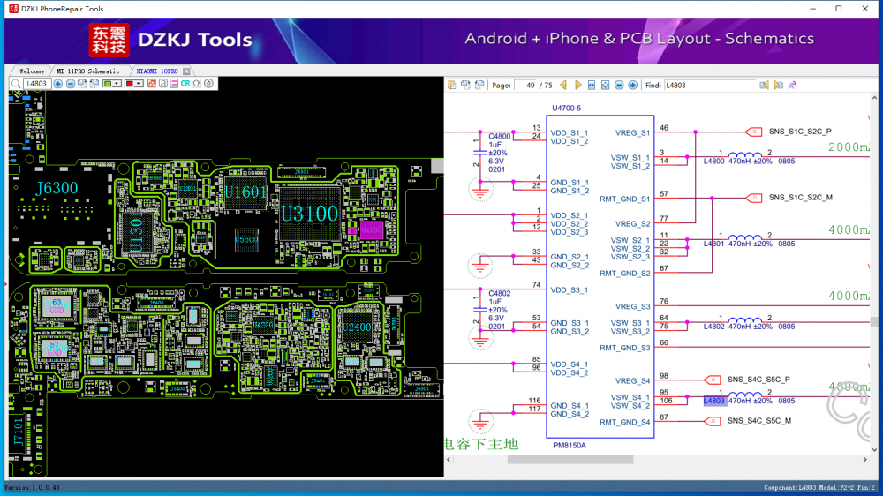Screen dimensions: 883x496
Task: Click the Find input field containing L4803
Action: pyautogui.click(x=710, y=86)
